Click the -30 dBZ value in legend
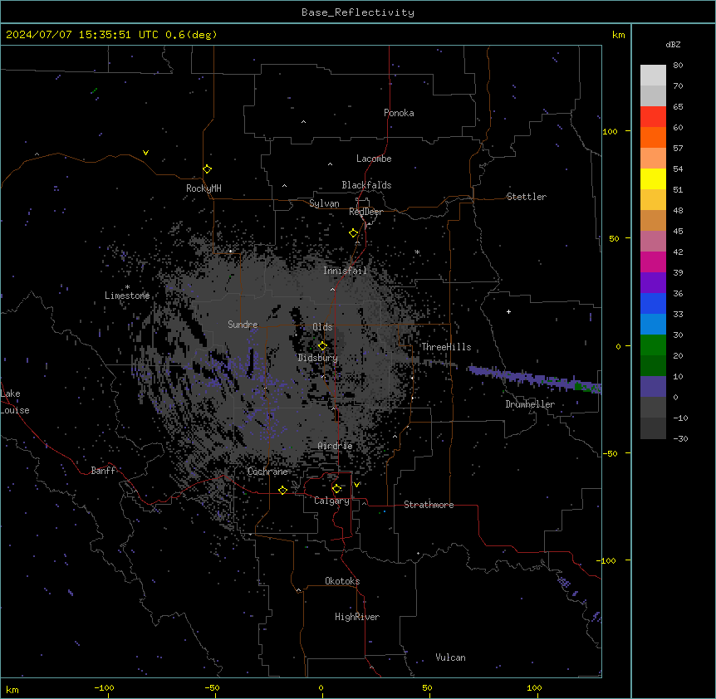 pyautogui.click(x=680, y=438)
